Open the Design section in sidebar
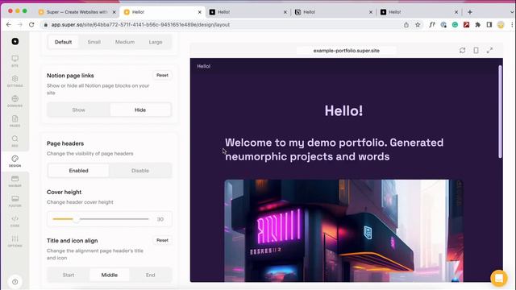This screenshot has height=290, width=516. [15, 161]
